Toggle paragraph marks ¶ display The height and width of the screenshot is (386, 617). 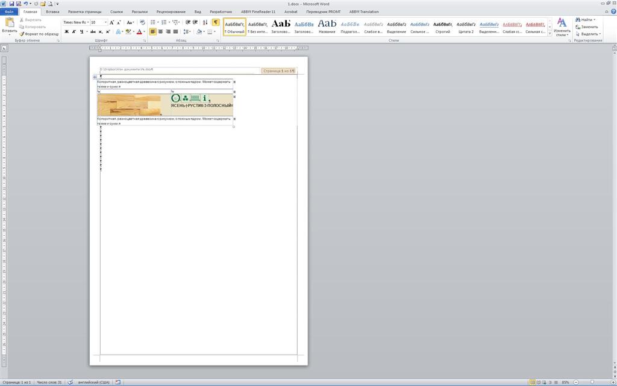click(x=215, y=22)
